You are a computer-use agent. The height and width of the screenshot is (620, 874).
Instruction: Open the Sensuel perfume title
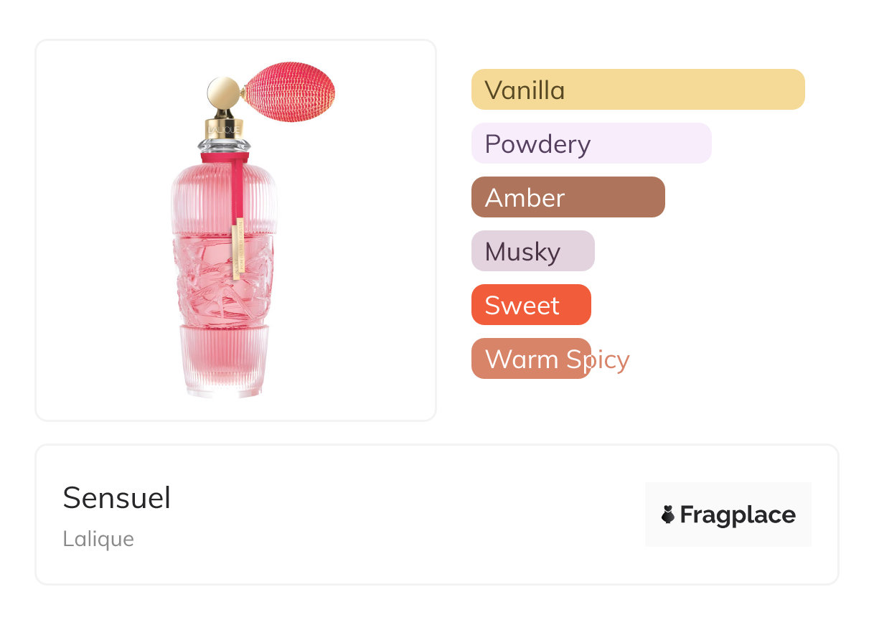point(116,497)
